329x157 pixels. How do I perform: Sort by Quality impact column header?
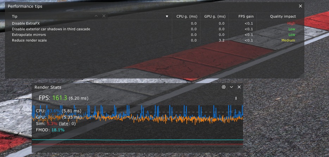(x=283, y=17)
